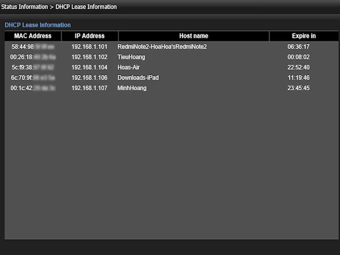Select host name RedmiNote2-HoaHoa'sRedmiNote2
Viewport: 340px width, 255px height.
tap(162, 47)
